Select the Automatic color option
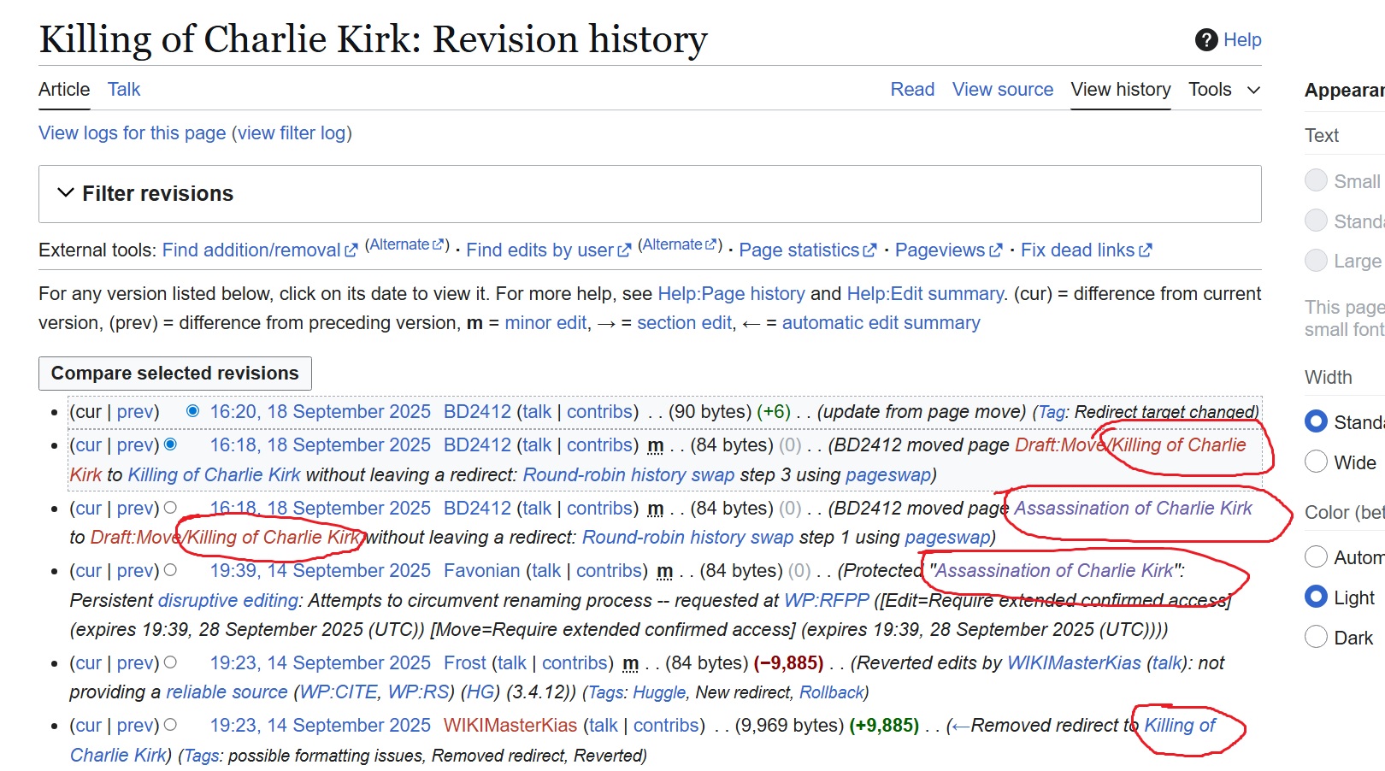The height and width of the screenshot is (771, 1385). pos(1317,557)
